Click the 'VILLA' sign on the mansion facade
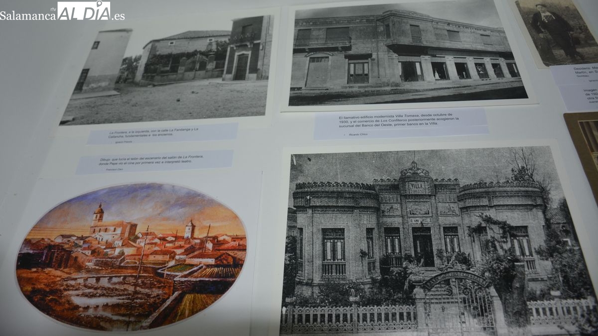This screenshot has width=598, height=336. pos(416,188)
